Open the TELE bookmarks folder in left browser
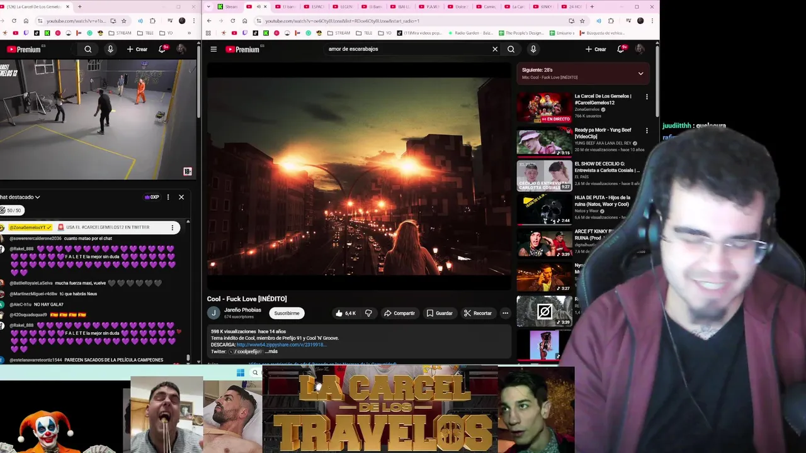This screenshot has width=806, height=453. pos(145,33)
